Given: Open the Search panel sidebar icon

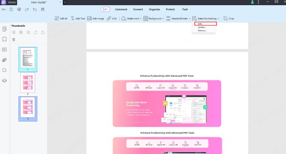Looking at the screenshot, I should tap(4, 70).
